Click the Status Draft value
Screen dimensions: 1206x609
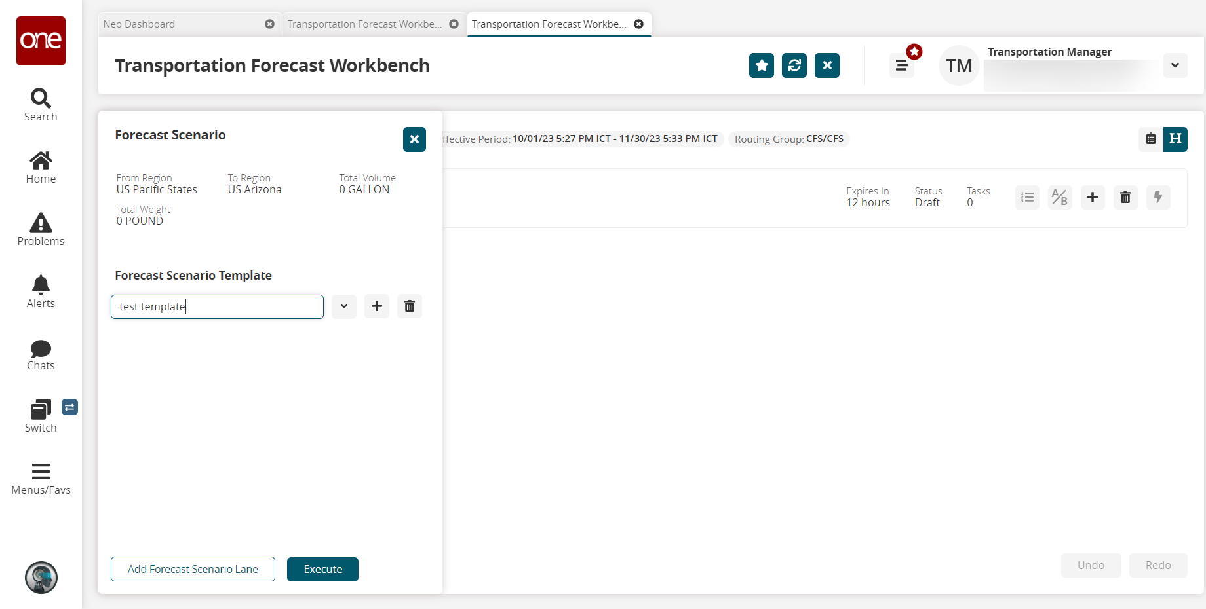pyautogui.click(x=927, y=203)
